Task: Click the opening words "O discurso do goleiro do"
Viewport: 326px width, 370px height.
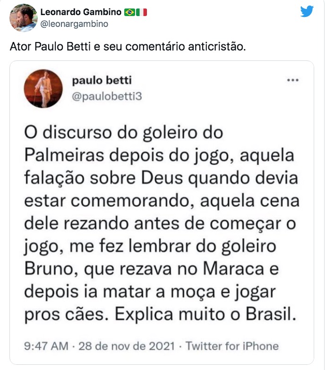Action: pyautogui.click(x=123, y=132)
